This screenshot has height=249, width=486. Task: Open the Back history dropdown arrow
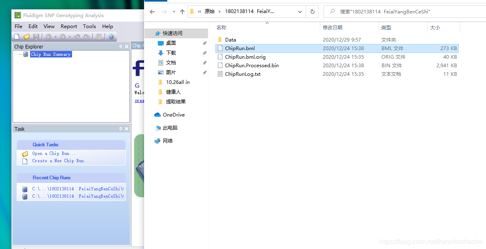point(55,37)
